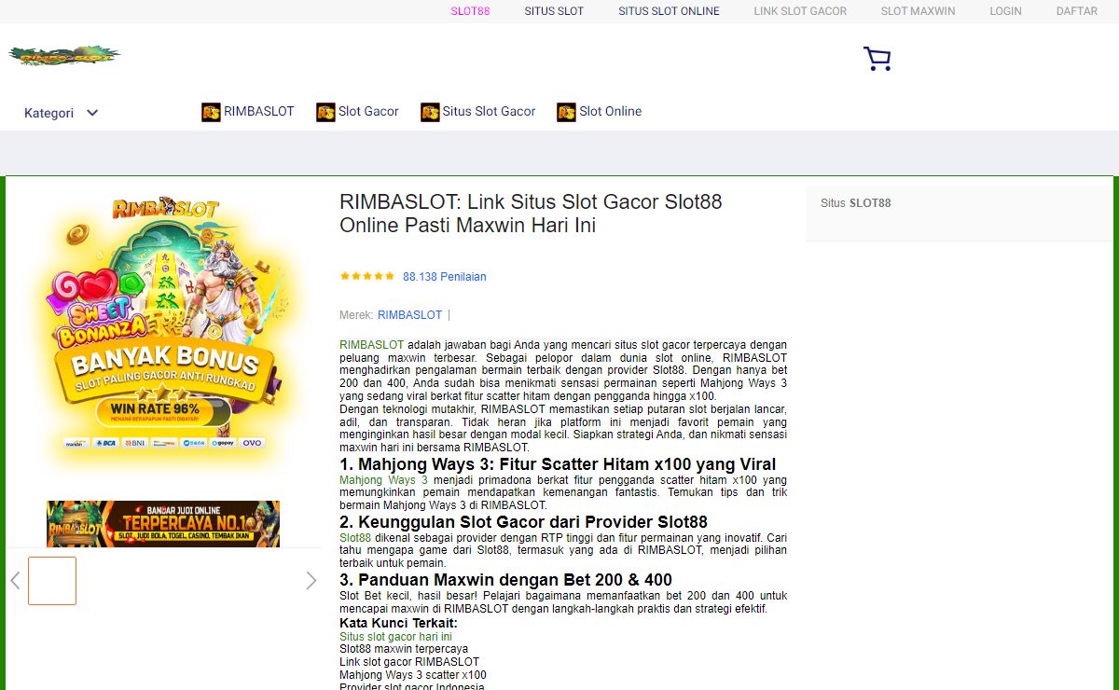Click Link slot gacor RIMBASLOT keyword text
The image size is (1119, 690).
pos(409,662)
